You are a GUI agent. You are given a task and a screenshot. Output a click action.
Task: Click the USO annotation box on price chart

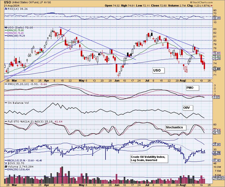(x=158, y=70)
